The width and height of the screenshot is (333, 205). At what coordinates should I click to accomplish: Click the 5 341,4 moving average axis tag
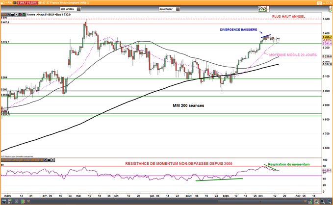click(327, 44)
